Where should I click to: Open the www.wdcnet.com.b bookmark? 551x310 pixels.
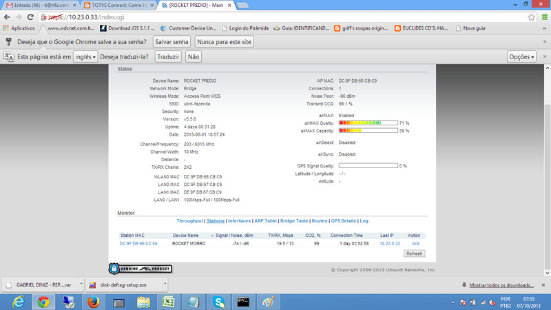click(67, 28)
